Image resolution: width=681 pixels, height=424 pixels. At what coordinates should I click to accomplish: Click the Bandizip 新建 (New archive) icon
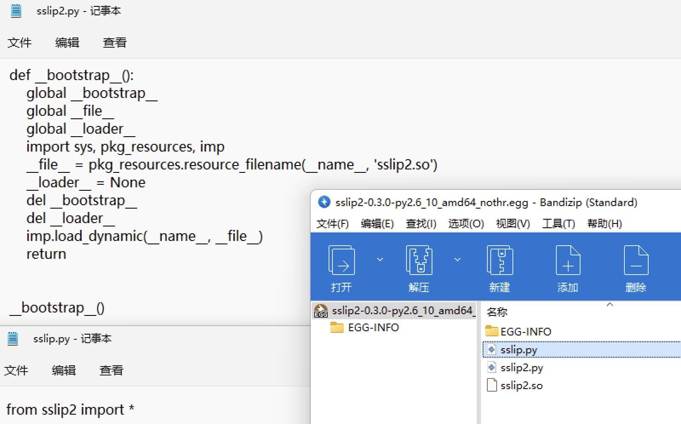tap(500, 260)
